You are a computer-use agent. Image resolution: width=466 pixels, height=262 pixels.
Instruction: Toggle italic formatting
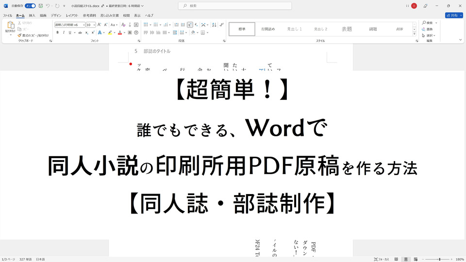tap(64, 33)
